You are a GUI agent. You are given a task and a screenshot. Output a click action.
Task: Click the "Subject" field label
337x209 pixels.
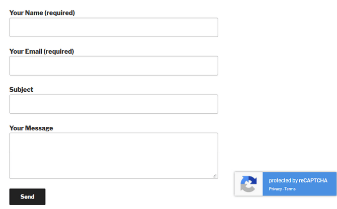(21, 90)
